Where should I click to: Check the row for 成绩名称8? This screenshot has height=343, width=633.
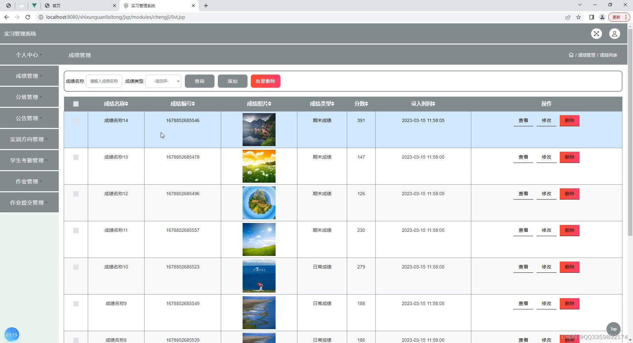[76, 340]
